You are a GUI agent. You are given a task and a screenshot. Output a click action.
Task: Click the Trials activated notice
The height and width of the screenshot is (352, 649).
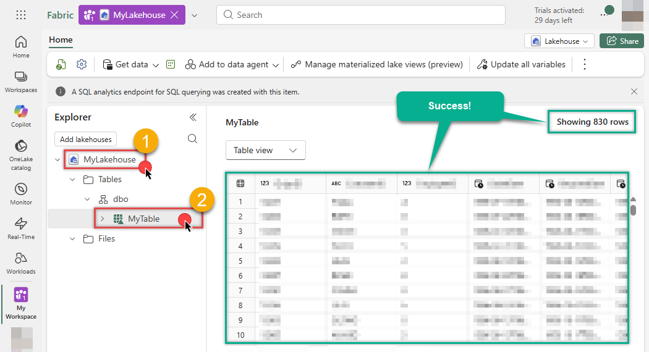point(559,15)
